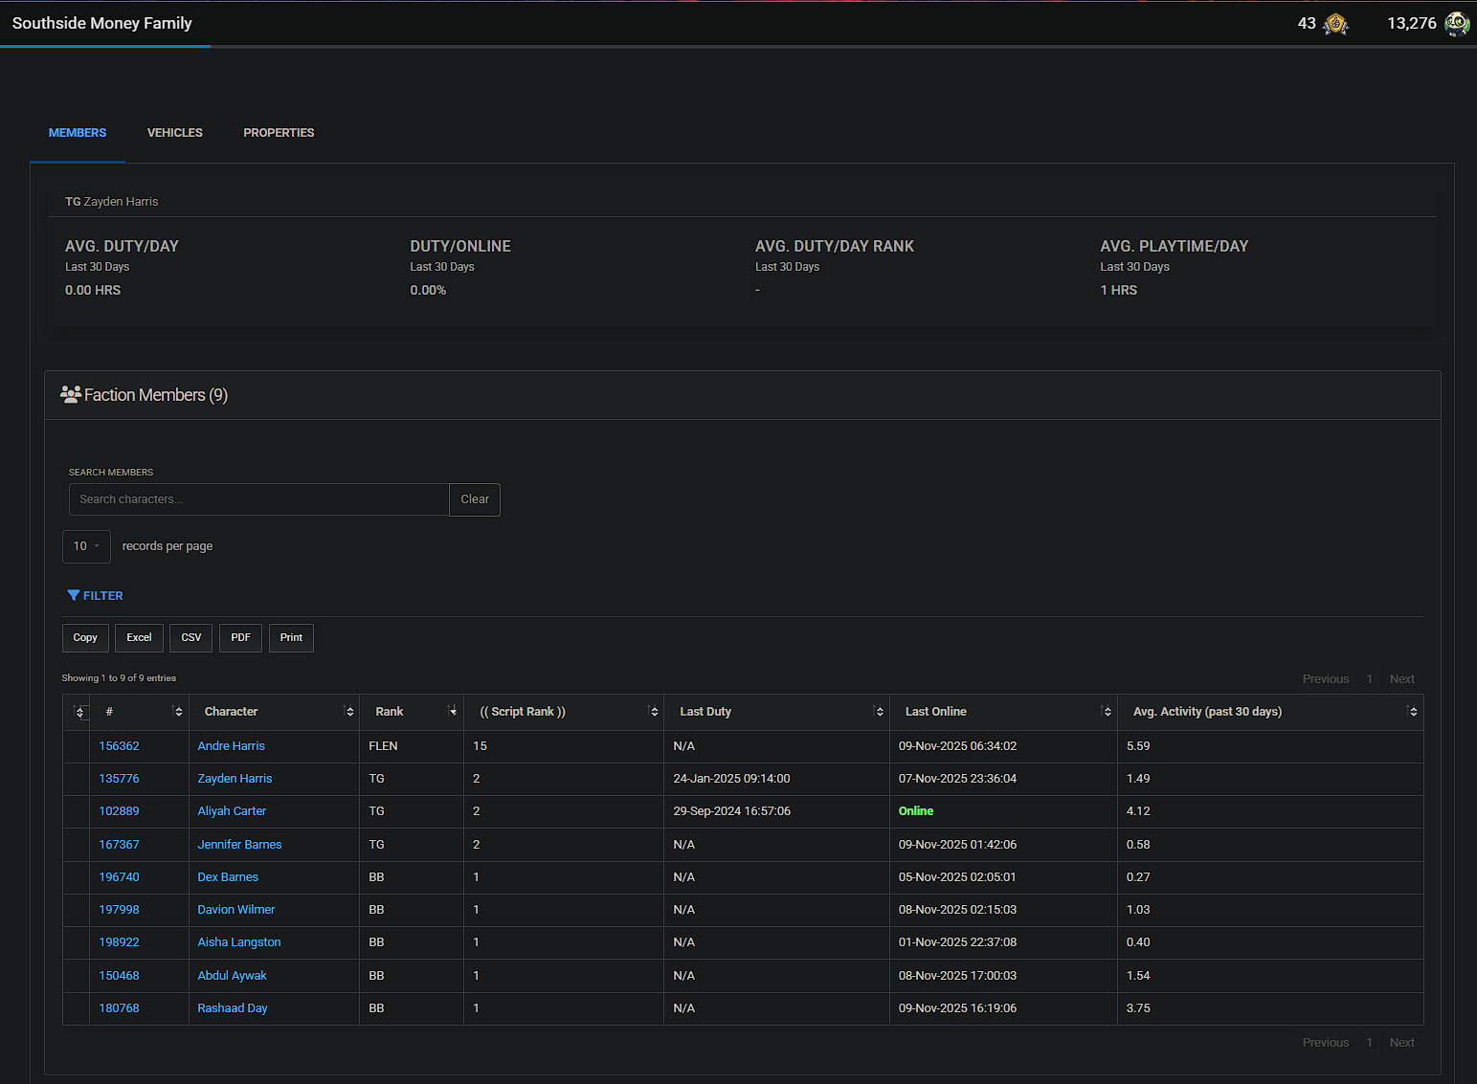Sort by Rank column sort arrows
This screenshot has height=1084, width=1477.
[452, 711]
